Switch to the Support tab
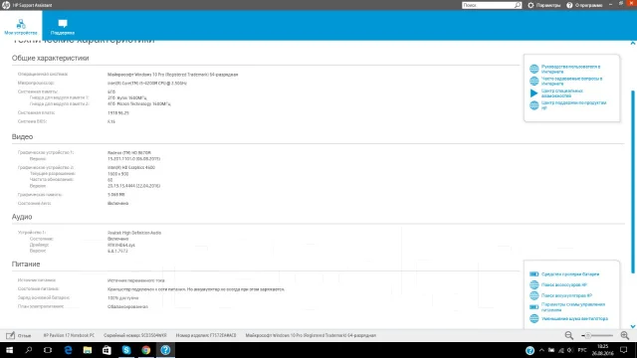The image size is (637, 358). [x=63, y=27]
